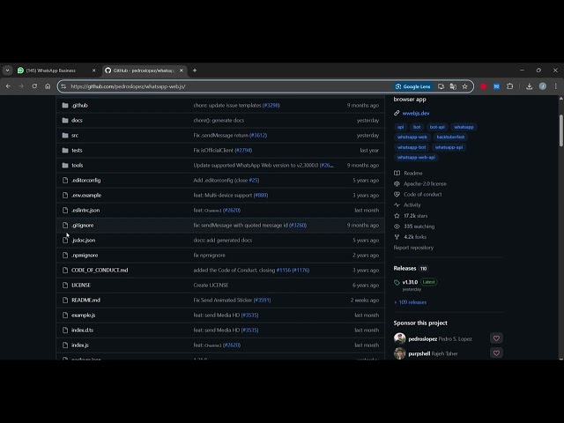Open the .gitignore file
The height and width of the screenshot is (423, 564).
point(82,226)
